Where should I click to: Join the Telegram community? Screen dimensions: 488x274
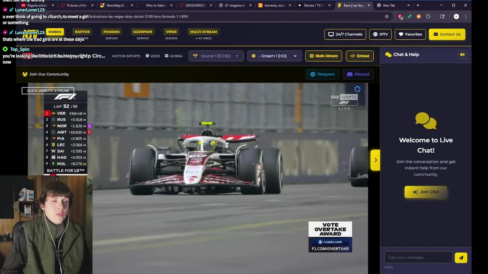coord(323,74)
